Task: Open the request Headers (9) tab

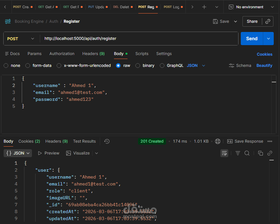Action: coord(94,54)
